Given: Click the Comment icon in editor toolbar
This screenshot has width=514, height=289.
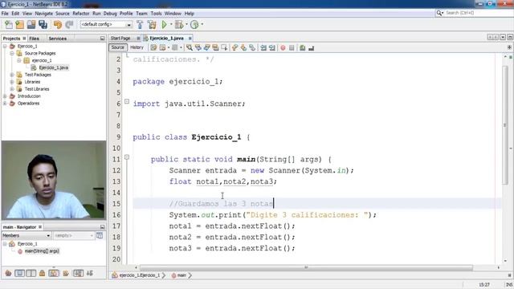Looking at the screenshot, I should tap(302, 48).
